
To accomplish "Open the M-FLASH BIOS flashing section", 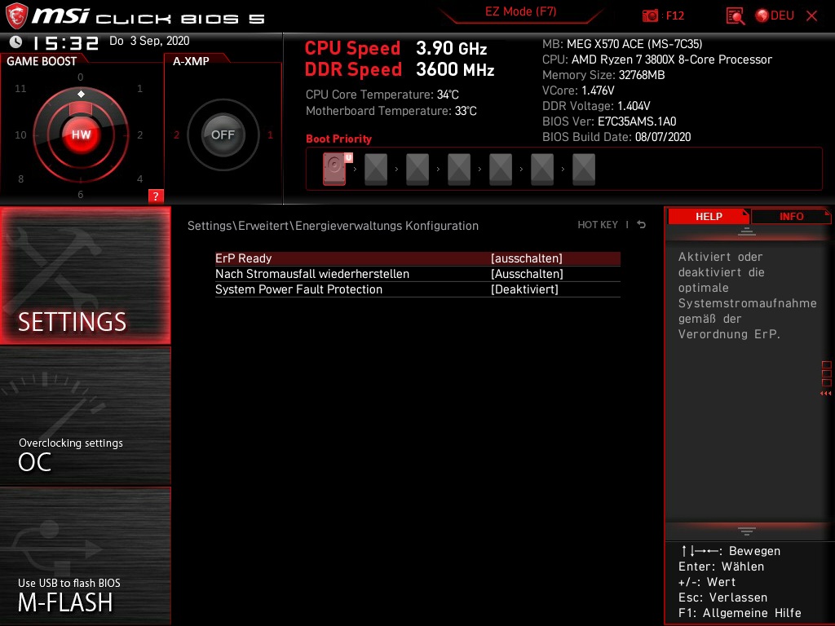I will 85,556.
